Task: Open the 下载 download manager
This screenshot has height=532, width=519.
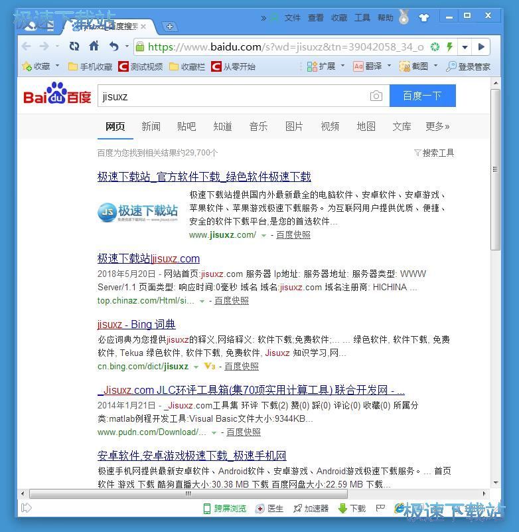Action: (352, 508)
